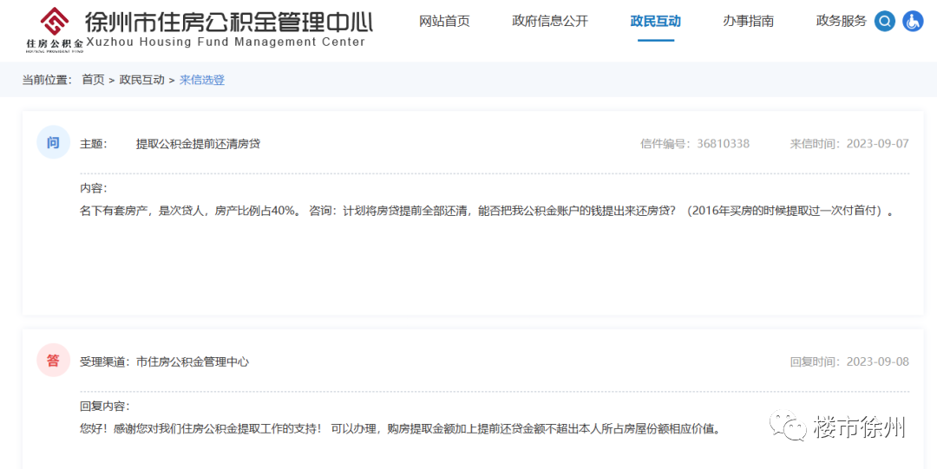This screenshot has height=469, width=937.
Task: Click the letter number 36810338
Action: tap(723, 144)
